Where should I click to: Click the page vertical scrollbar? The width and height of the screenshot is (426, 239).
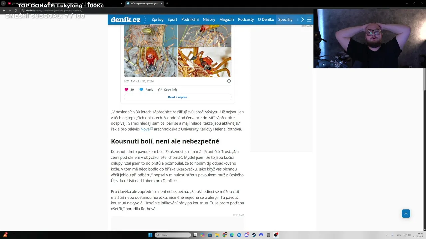(425, 79)
